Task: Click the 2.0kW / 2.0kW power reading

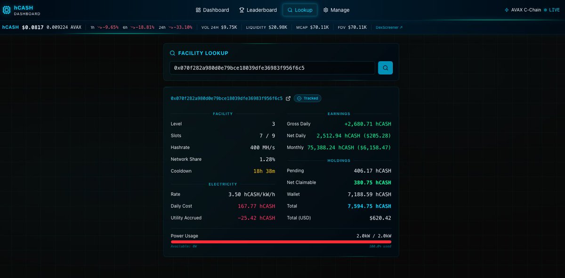Action: [x=374, y=236]
